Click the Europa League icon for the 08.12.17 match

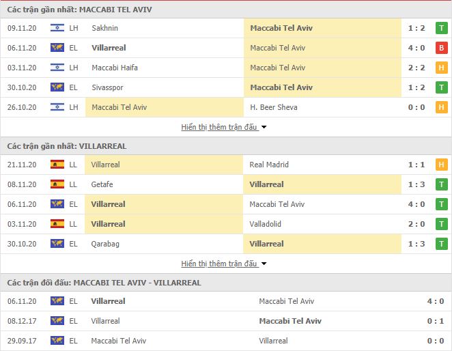[57, 321]
